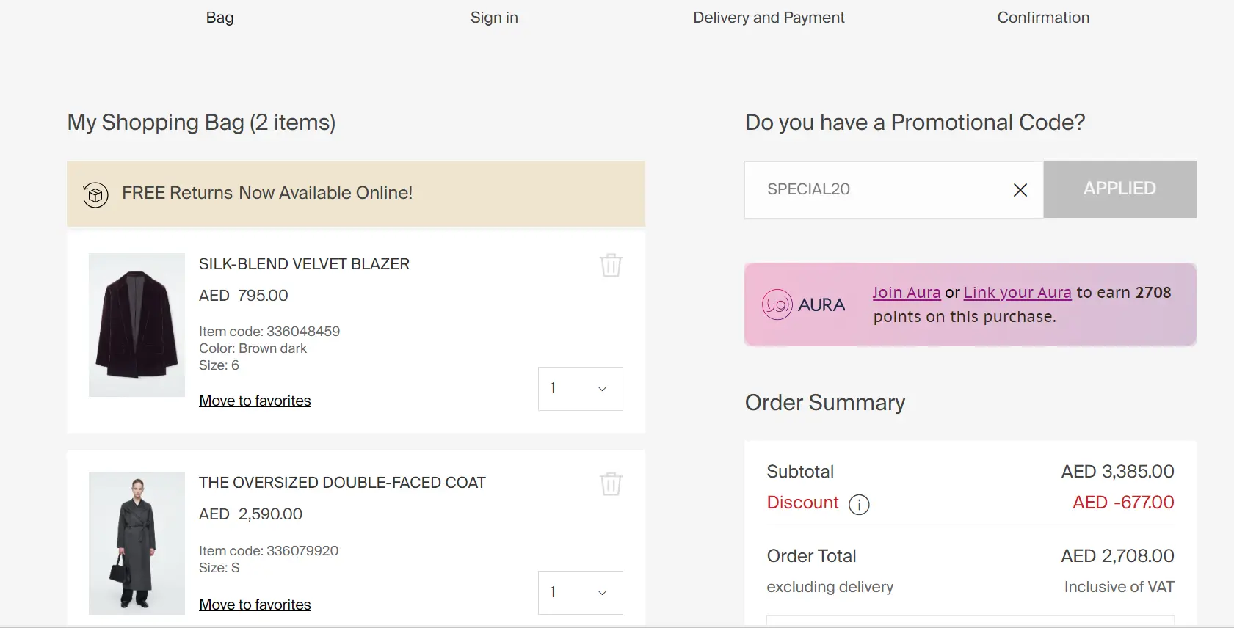Open the coat quantity selector
Screen dimensions: 1234x628
pos(580,592)
